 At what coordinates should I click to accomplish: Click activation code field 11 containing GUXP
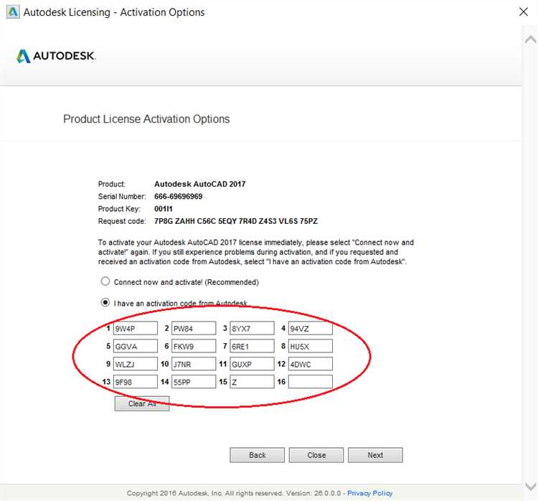(x=253, y=364)
